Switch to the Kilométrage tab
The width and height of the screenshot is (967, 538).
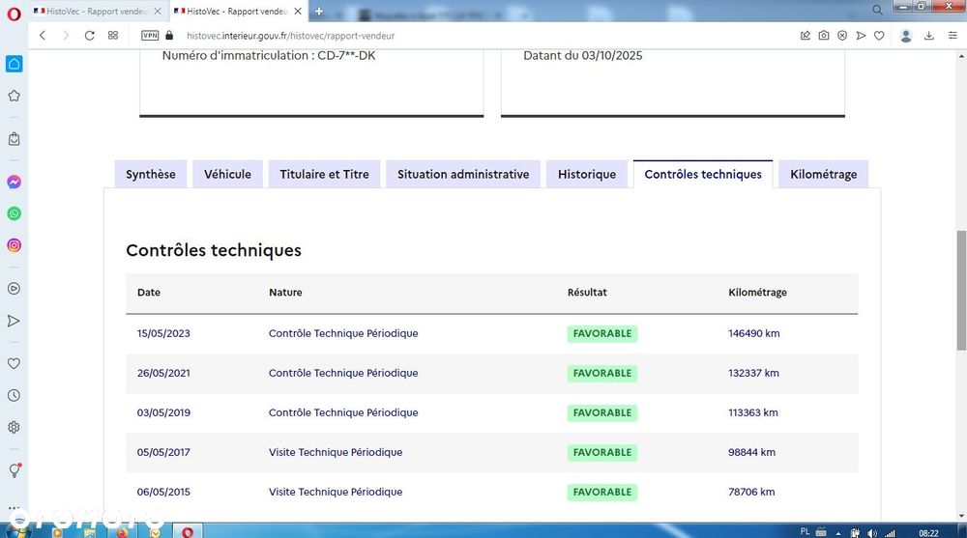click(x=823, y=175)
